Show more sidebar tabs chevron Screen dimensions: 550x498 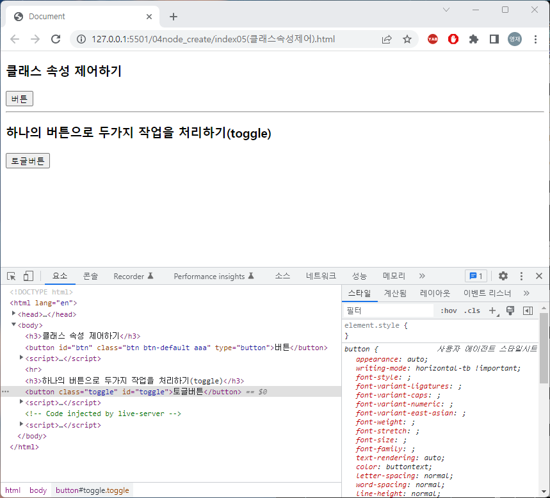pyautogui.click(x=526, y=293)
